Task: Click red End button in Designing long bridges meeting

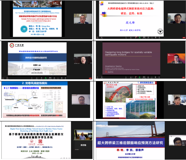Action: tap(183, 78)
